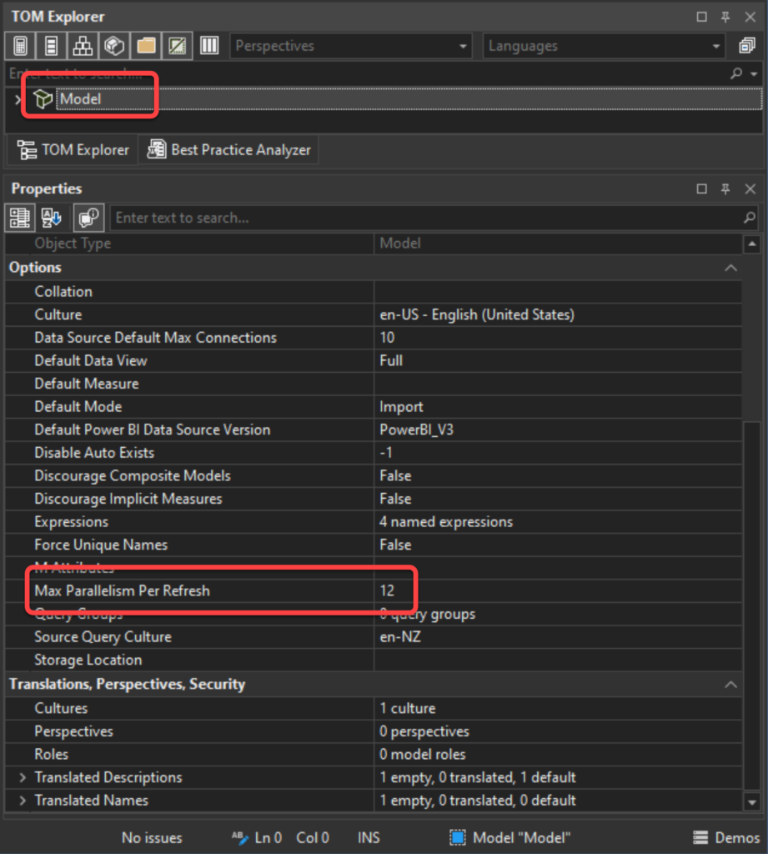
Task: Select the TOM Explorer tab
Action: pos(73,149)
